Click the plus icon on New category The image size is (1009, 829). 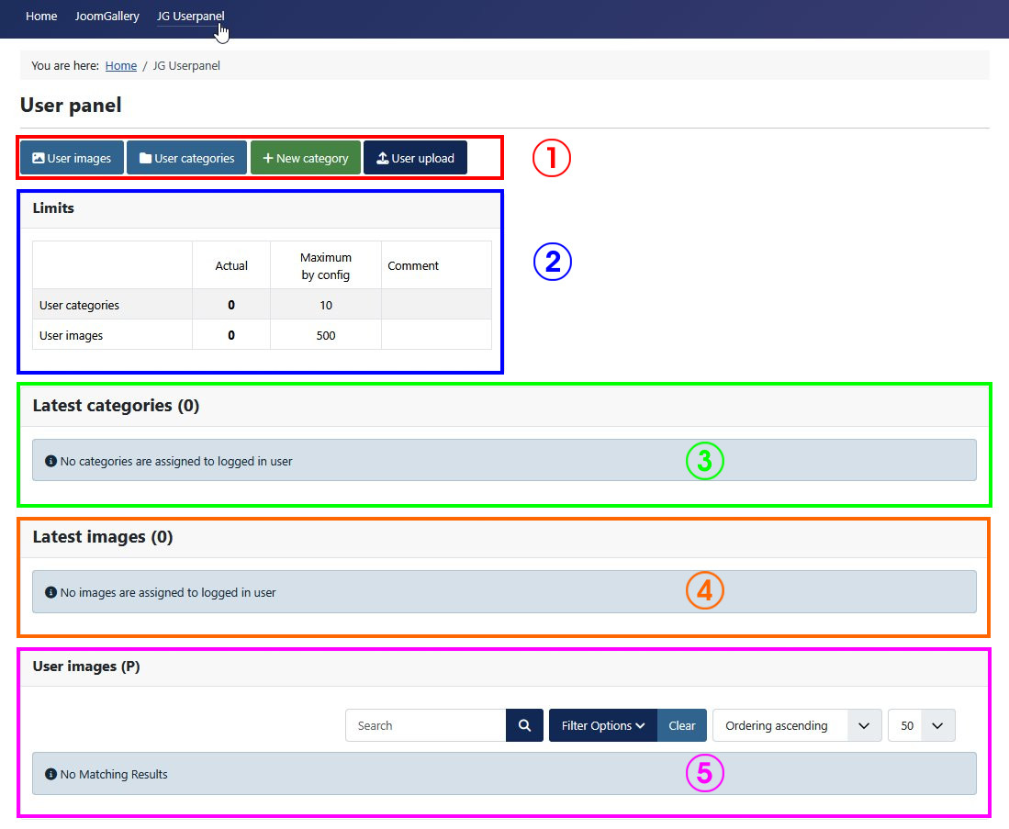268,158
